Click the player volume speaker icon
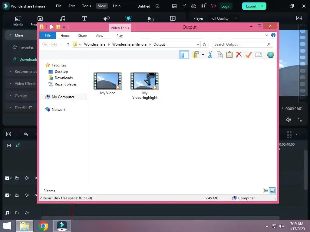Image resolution: width=310 pixels, height=232 pixels. [289, 120]
